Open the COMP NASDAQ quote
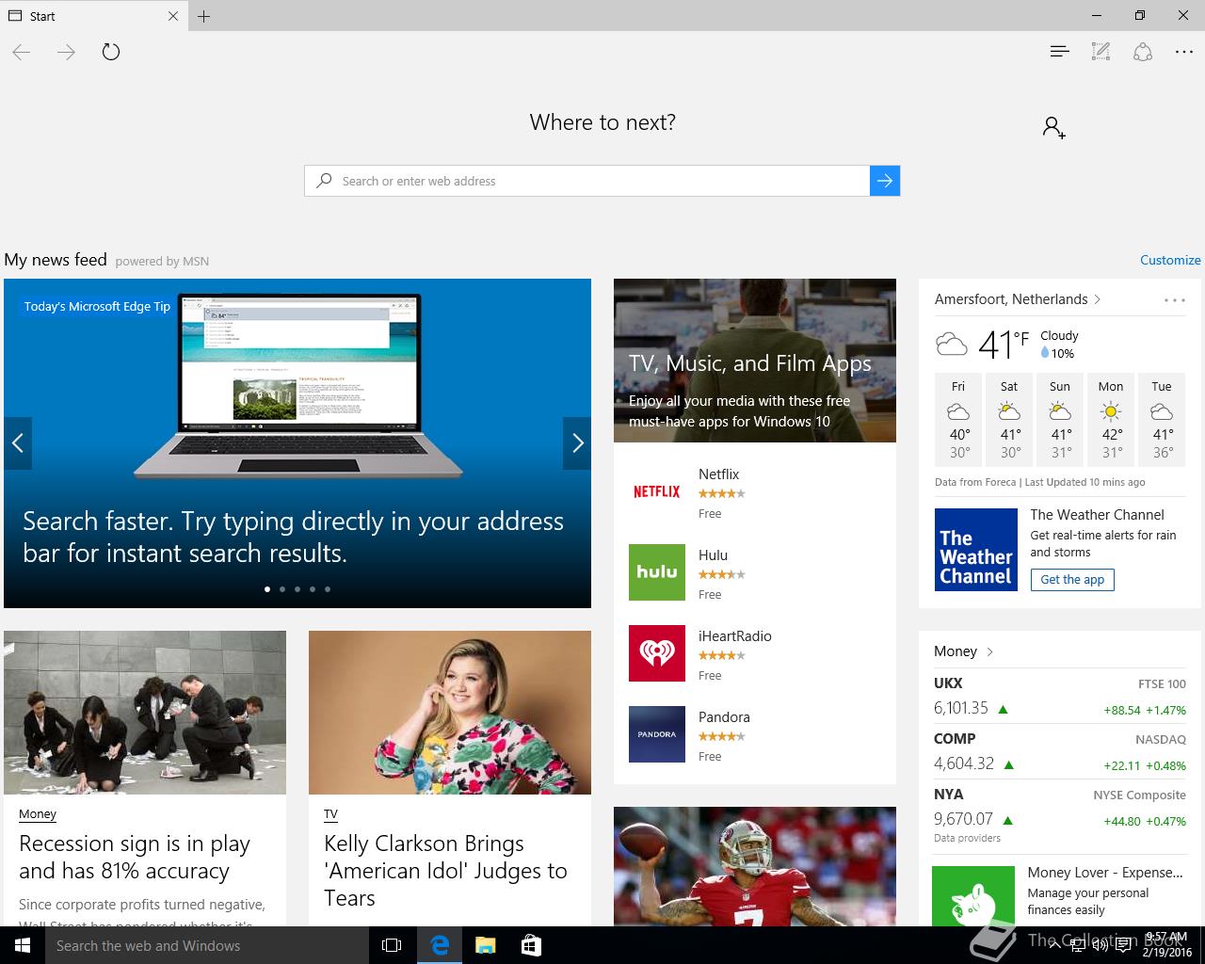 (1060, 752)
